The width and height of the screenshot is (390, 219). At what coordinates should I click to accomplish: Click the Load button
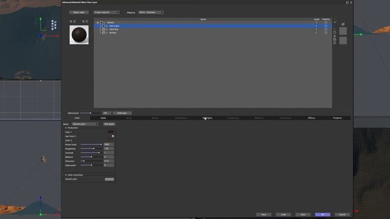click(283, 215)
